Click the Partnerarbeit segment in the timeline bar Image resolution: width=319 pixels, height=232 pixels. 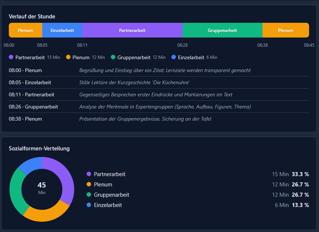point(132,31)
